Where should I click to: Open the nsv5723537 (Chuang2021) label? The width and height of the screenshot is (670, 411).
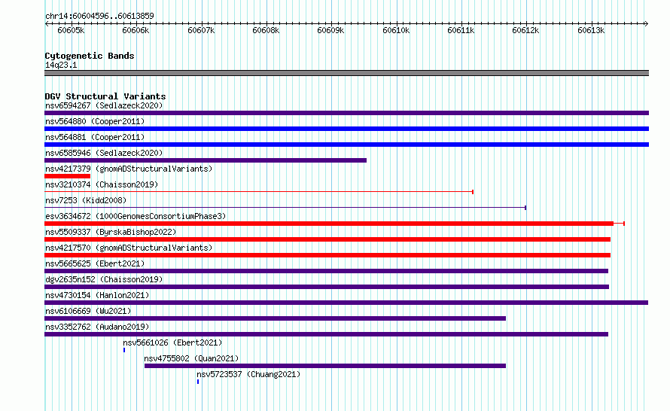(x=248, y=374)
